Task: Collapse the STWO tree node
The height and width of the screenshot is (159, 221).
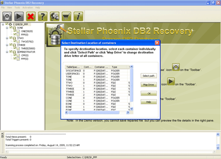Action: [7, 38]
